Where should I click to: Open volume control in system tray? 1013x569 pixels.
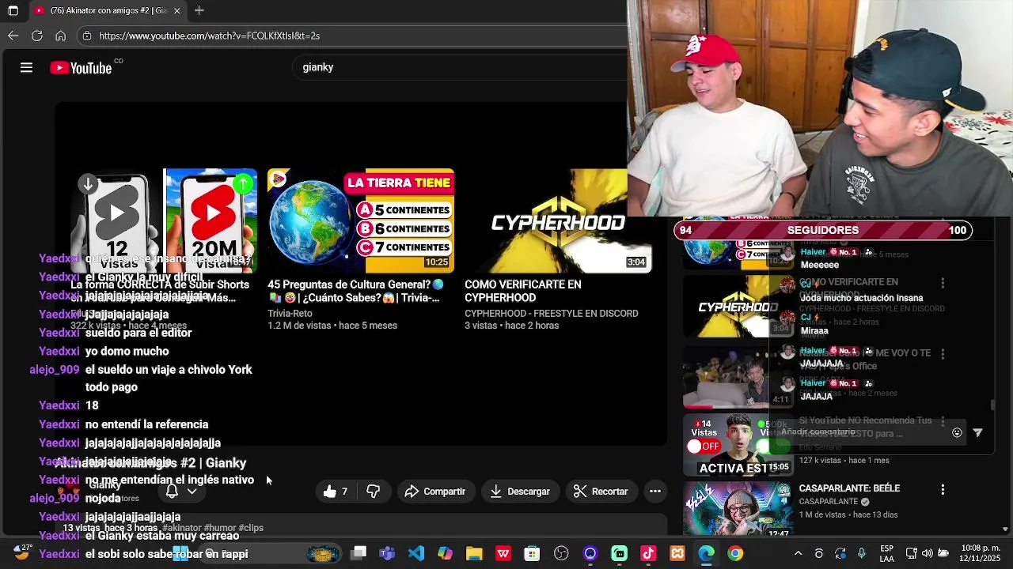pyautogui.click(x=927, y=553)
